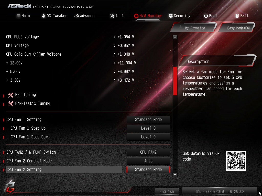Viewport: 262px width, 196px height.
Task: Toggle the CPU_FAN2 / W_PUMP Switch value
Action: (x=148, y=152)
